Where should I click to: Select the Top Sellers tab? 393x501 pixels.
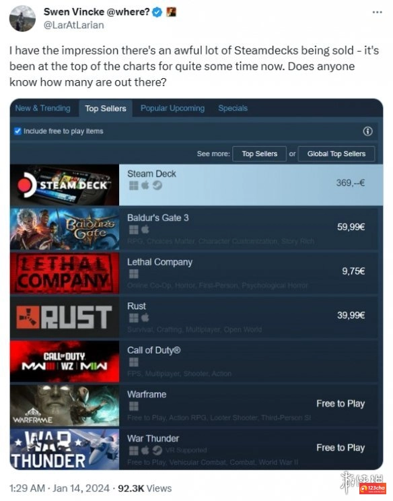tap(106, 108)
